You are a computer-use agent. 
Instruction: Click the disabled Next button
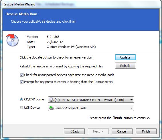98,131
